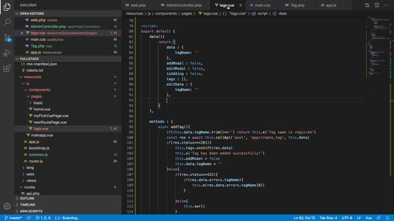
Task: Switch to the web.php tab
Action: pyautogui.click(x=138, y=5)
